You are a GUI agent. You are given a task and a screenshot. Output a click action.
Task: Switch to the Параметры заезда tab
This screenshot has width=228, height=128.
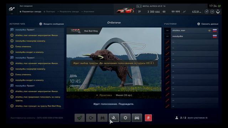pyautogui.click(x=31, y=12)
